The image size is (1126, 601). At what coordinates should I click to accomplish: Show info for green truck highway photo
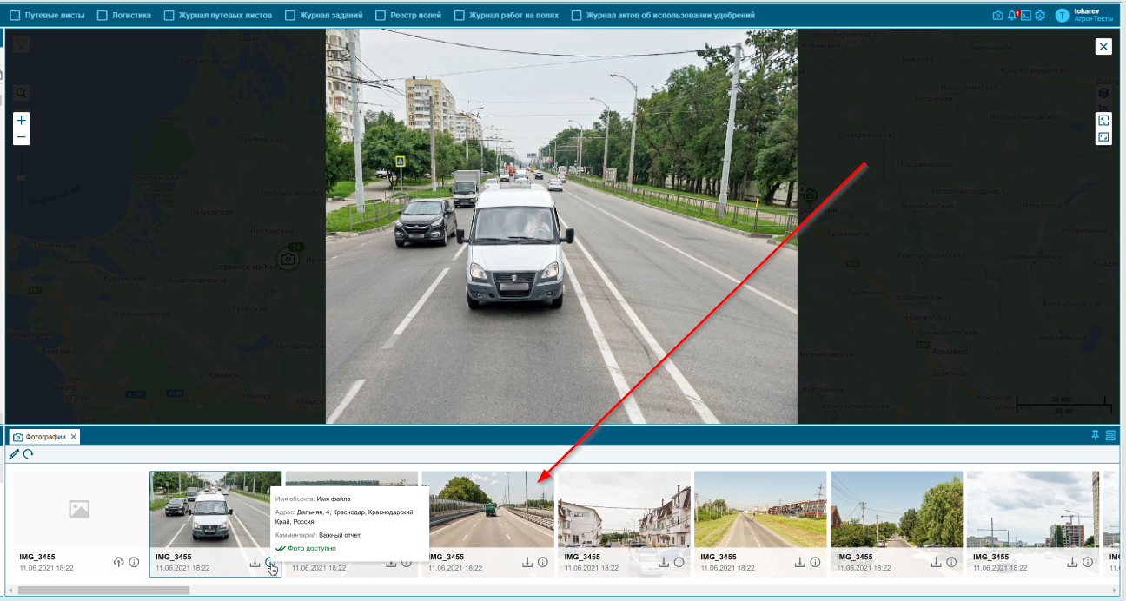pyautogui.click(x=542, y=562)
